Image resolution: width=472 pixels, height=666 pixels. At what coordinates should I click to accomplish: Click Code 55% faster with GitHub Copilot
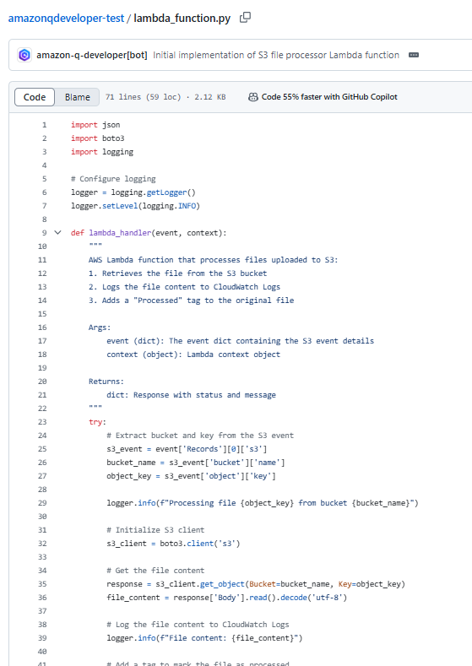tap(329, 97)
